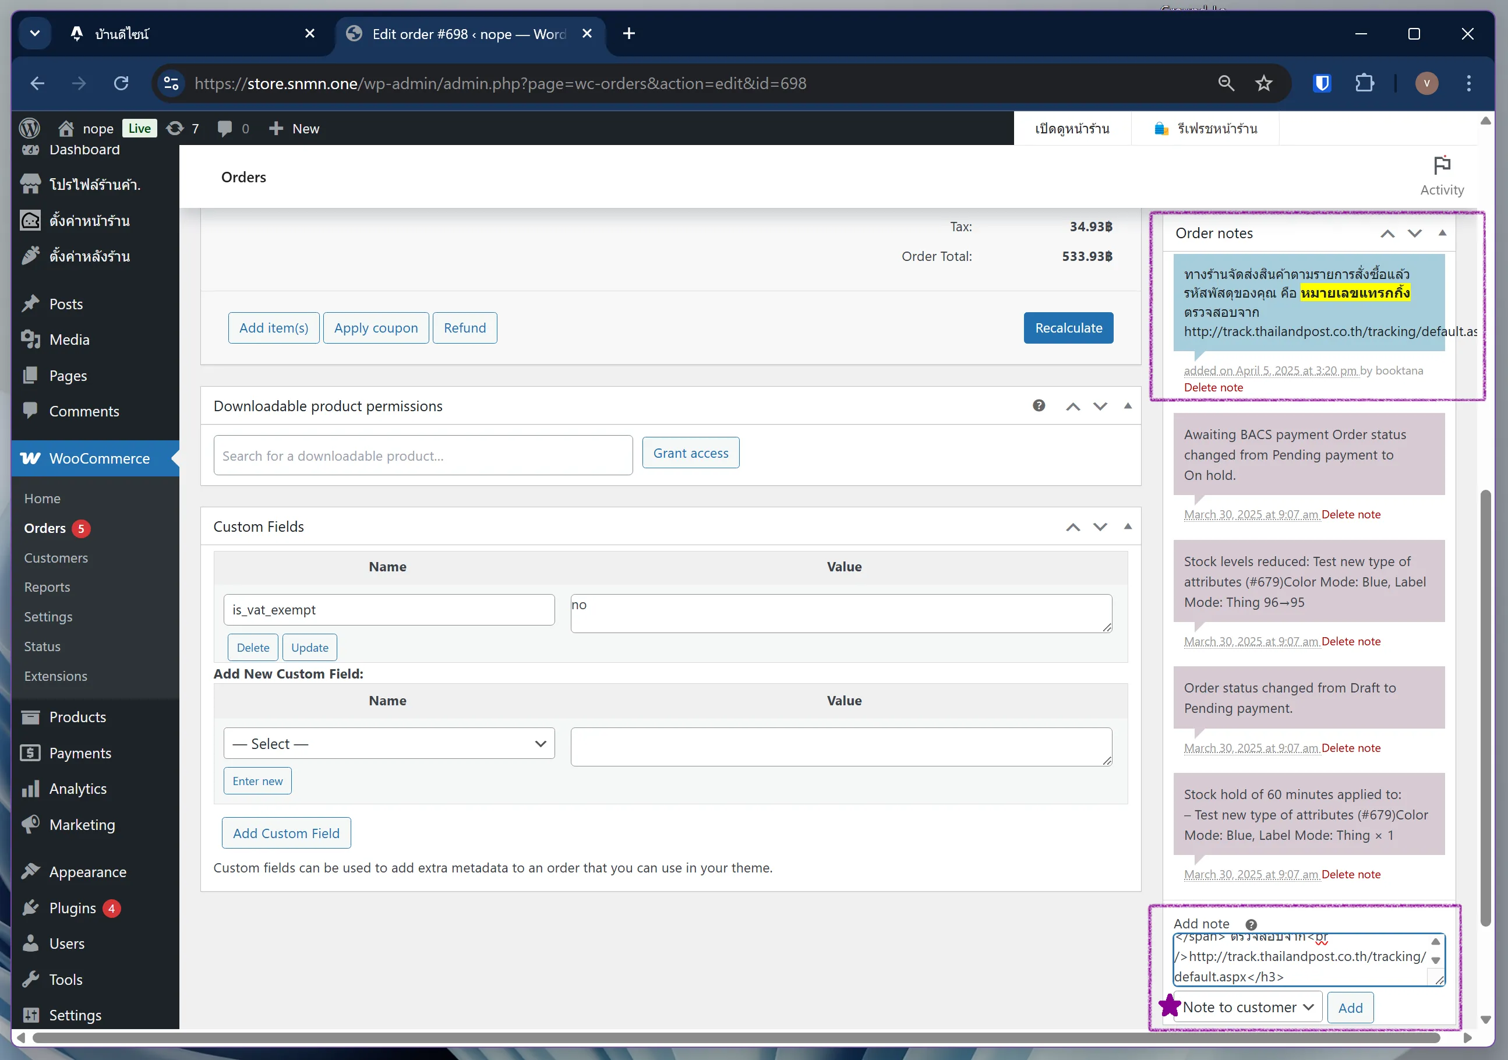Click the Bitwarden shield extension icon
The image size is (1508, 1060).
coord(1322,83)
